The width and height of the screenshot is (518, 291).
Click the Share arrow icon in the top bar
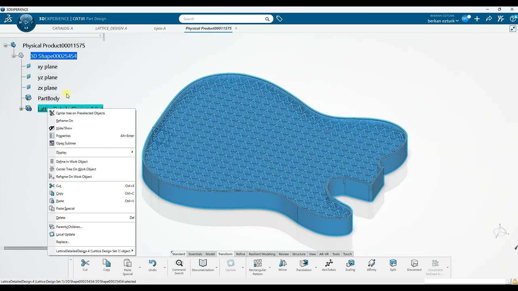click(489, 19)
